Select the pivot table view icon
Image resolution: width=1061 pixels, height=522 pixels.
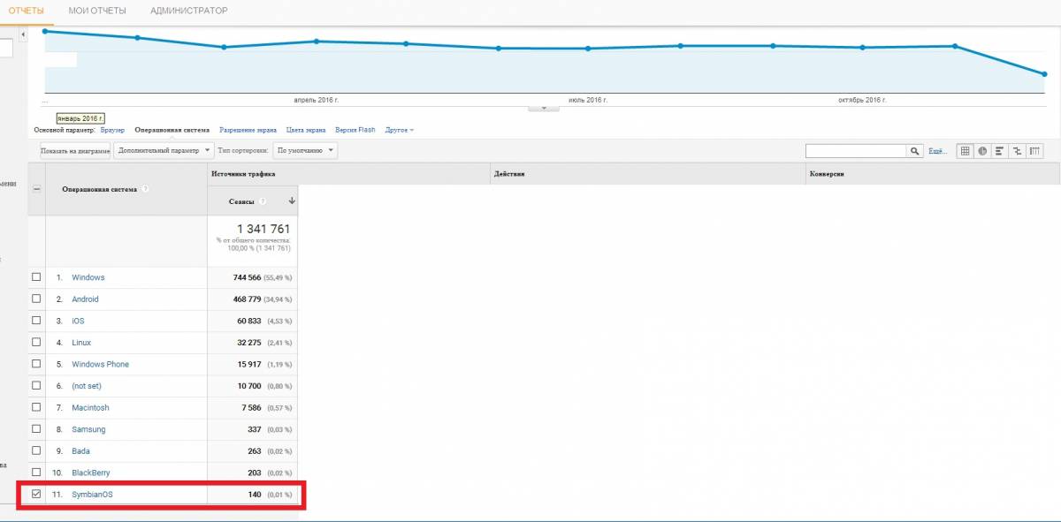coord(1034,151)
